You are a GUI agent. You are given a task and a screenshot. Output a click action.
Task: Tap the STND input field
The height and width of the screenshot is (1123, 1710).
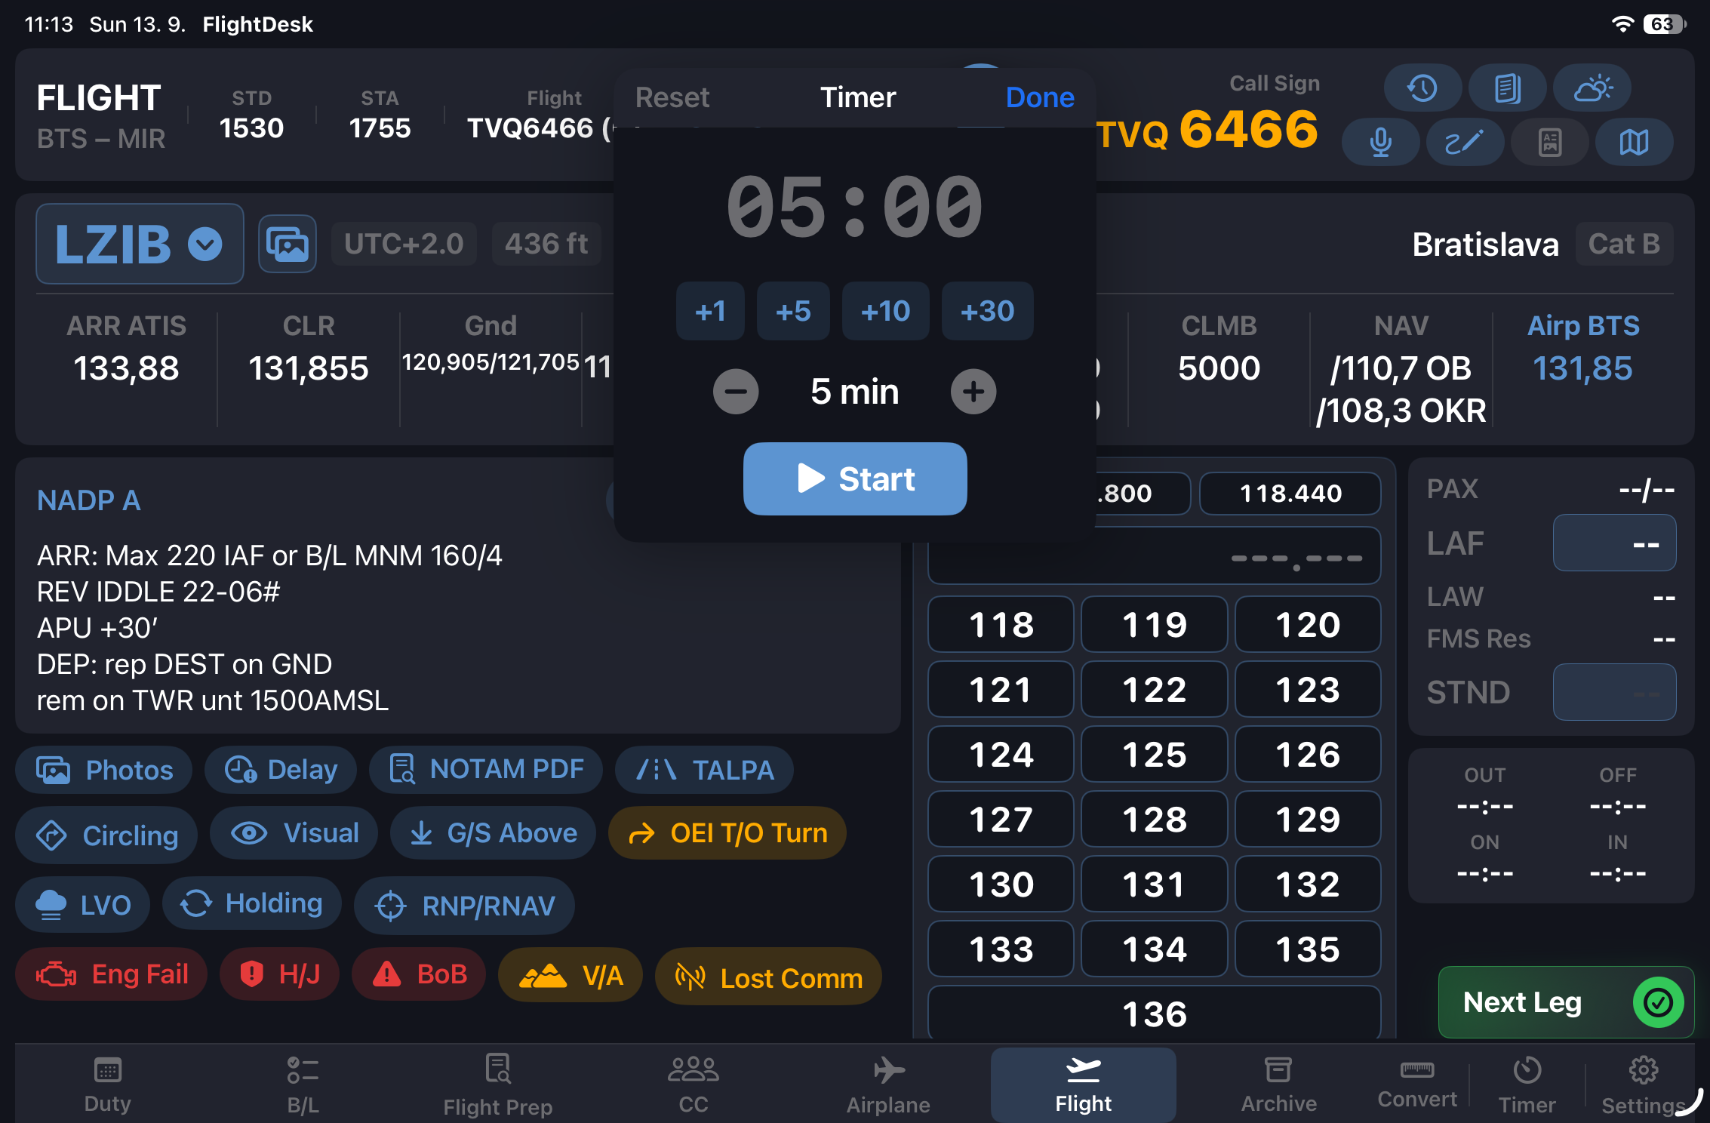pos(1614,692)
